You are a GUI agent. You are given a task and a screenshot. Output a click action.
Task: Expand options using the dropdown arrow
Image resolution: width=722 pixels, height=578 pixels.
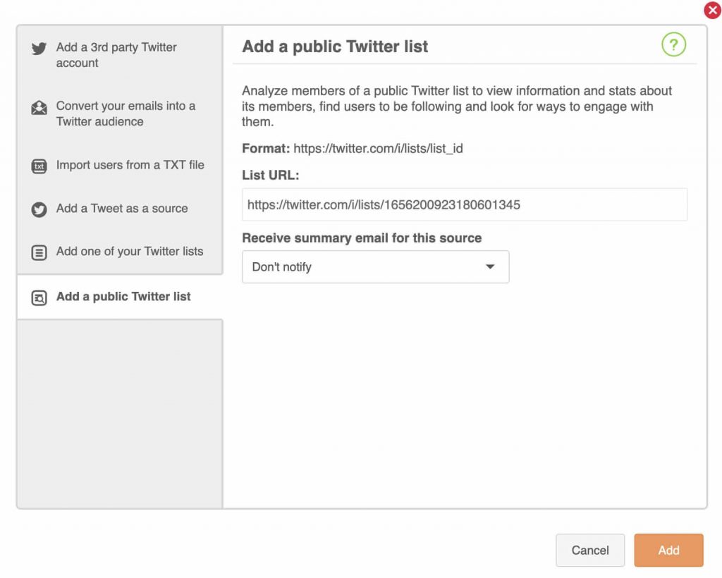tap(490, 266)
